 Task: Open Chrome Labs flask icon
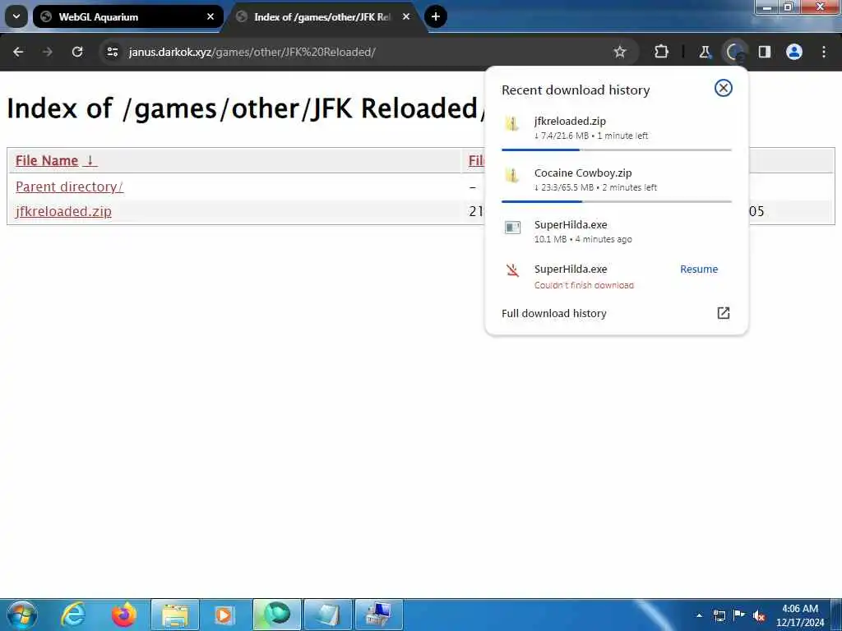[705, 52]
